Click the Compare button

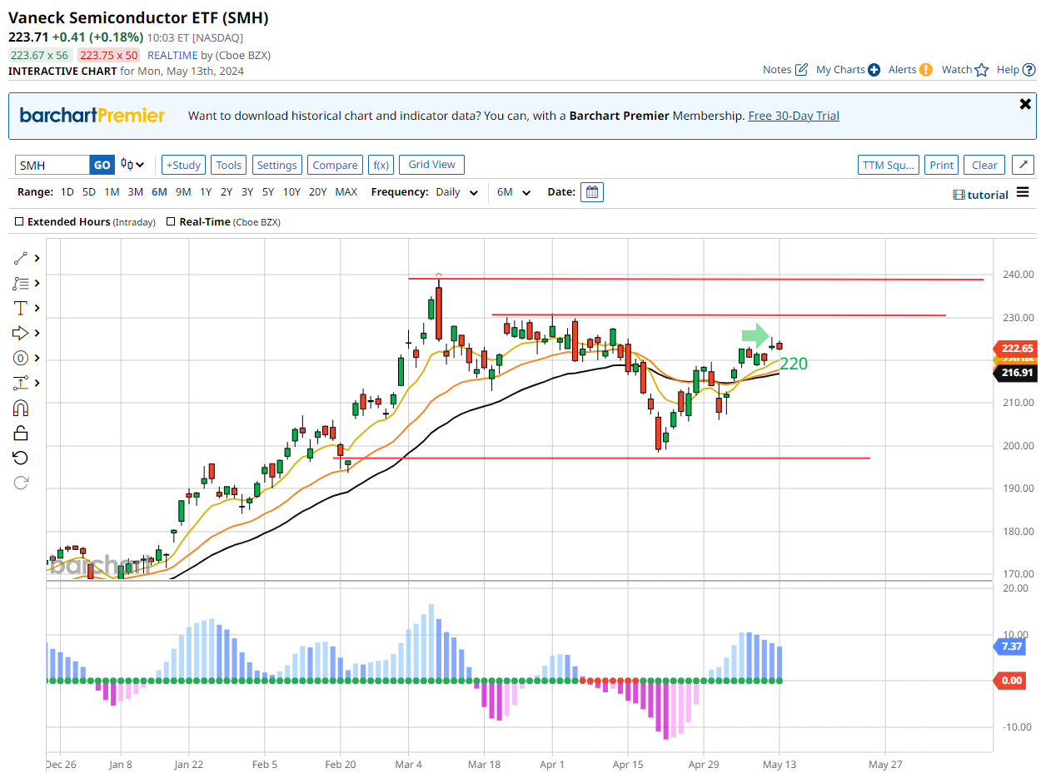point(335,165)
